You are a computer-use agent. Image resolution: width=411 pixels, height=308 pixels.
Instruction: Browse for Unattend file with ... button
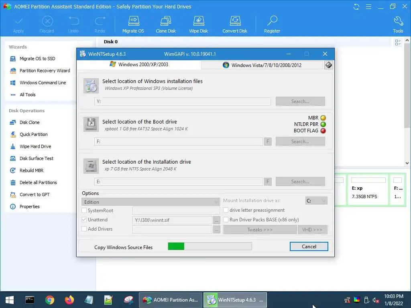[216, 220]
